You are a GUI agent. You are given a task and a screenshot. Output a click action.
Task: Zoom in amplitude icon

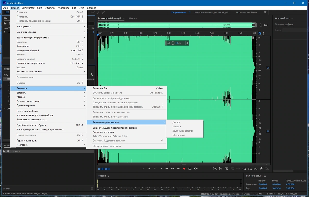coord(215,169)
